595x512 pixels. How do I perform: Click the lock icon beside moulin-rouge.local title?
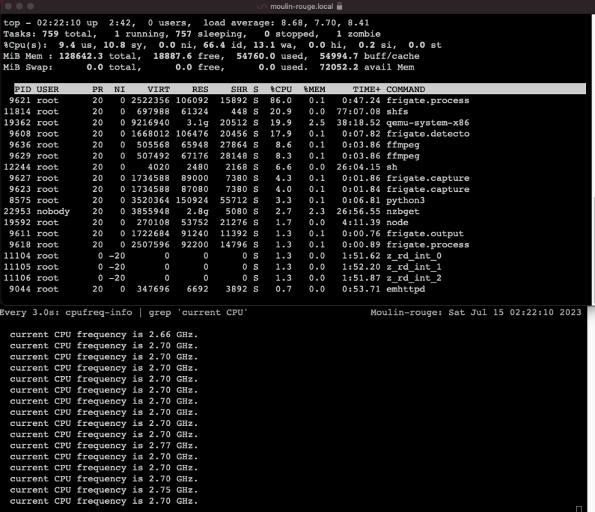tap(340, 6)
